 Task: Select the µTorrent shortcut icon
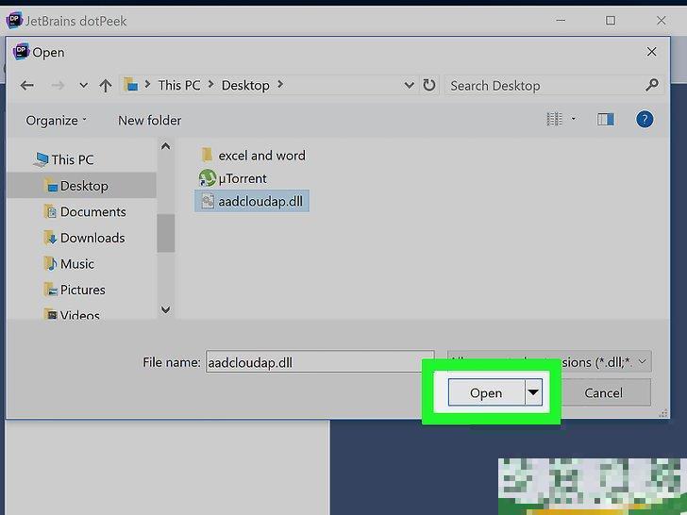point(208,178)
